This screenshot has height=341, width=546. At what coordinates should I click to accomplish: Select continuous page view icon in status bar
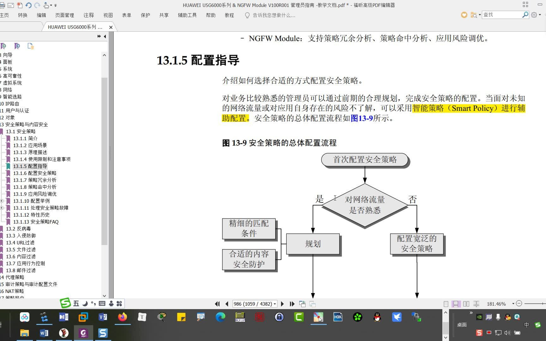coord(455,304)
